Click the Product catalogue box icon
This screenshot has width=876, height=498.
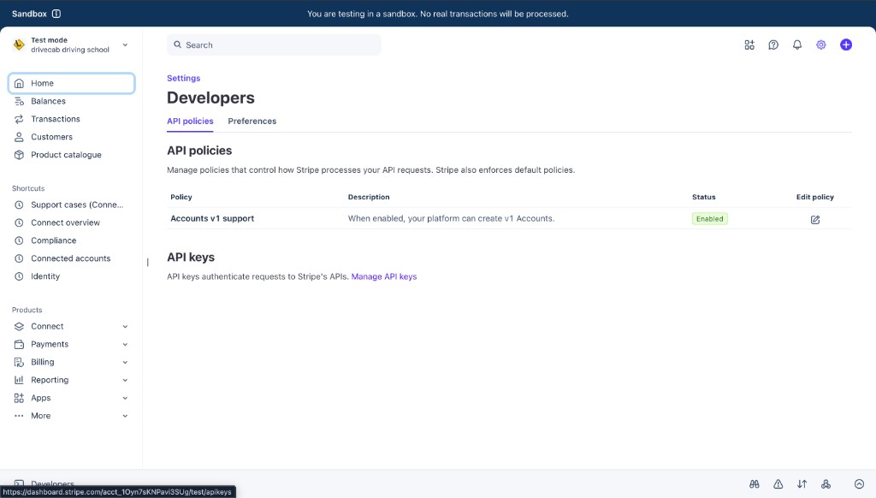[x=19, y=155]
